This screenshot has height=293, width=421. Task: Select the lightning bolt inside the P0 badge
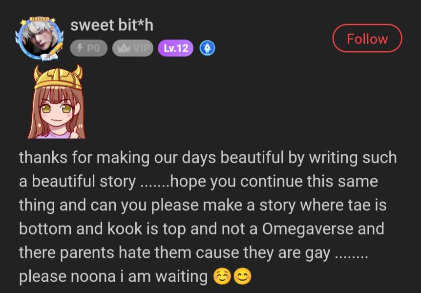[80, 48]
